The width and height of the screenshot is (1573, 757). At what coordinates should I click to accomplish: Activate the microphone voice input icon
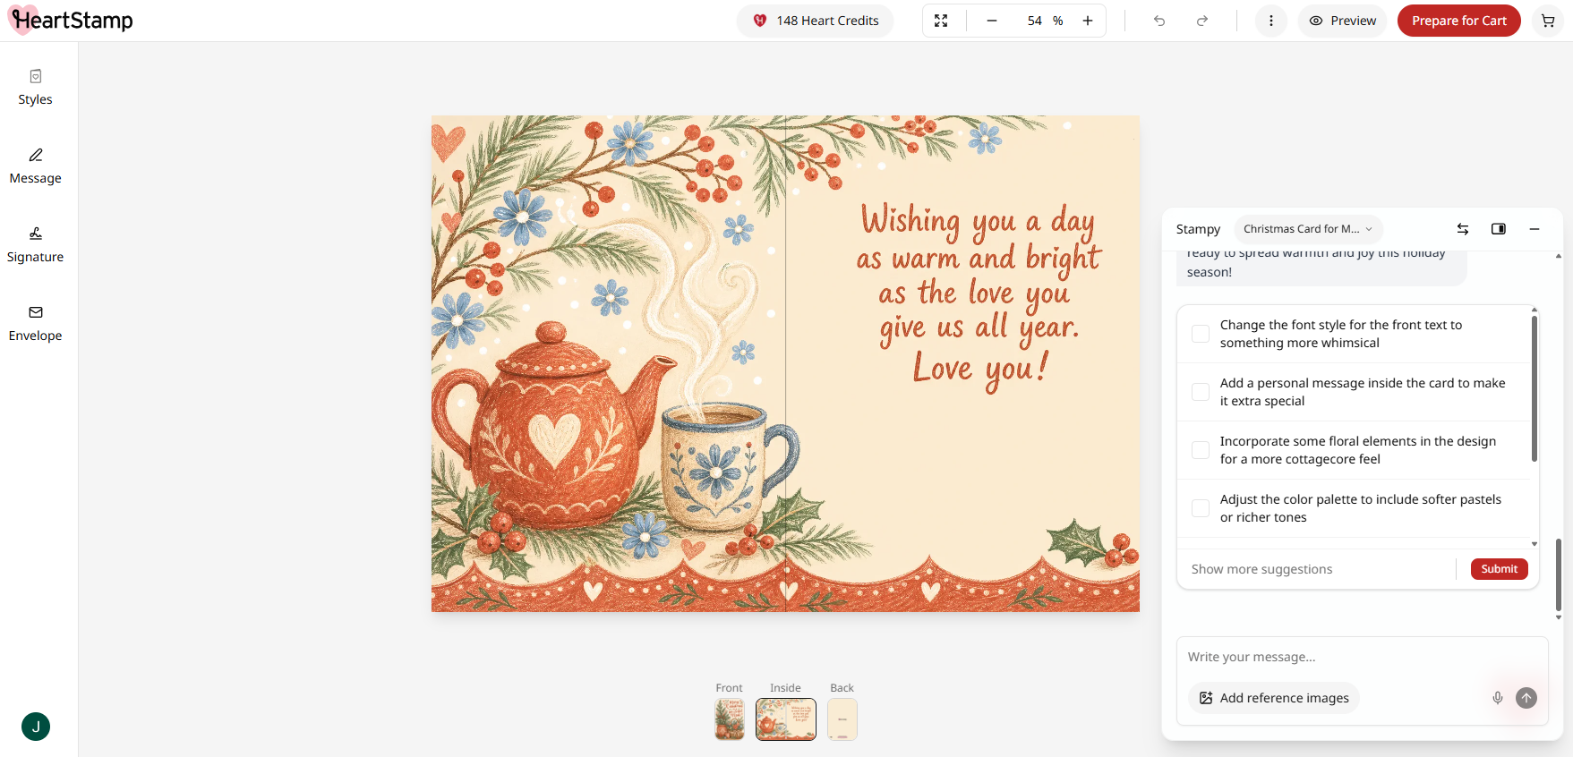pyautogui.click(x=1498, y=698)
